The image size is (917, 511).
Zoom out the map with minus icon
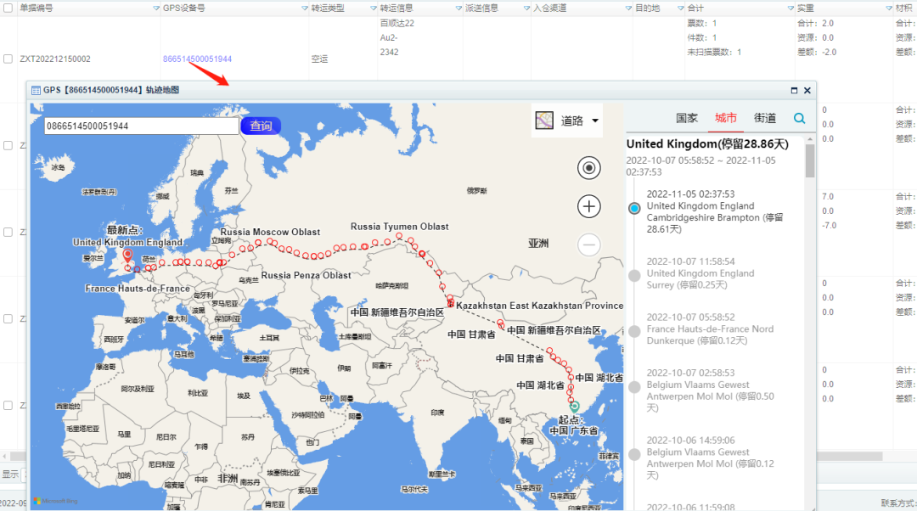[588, 245]
